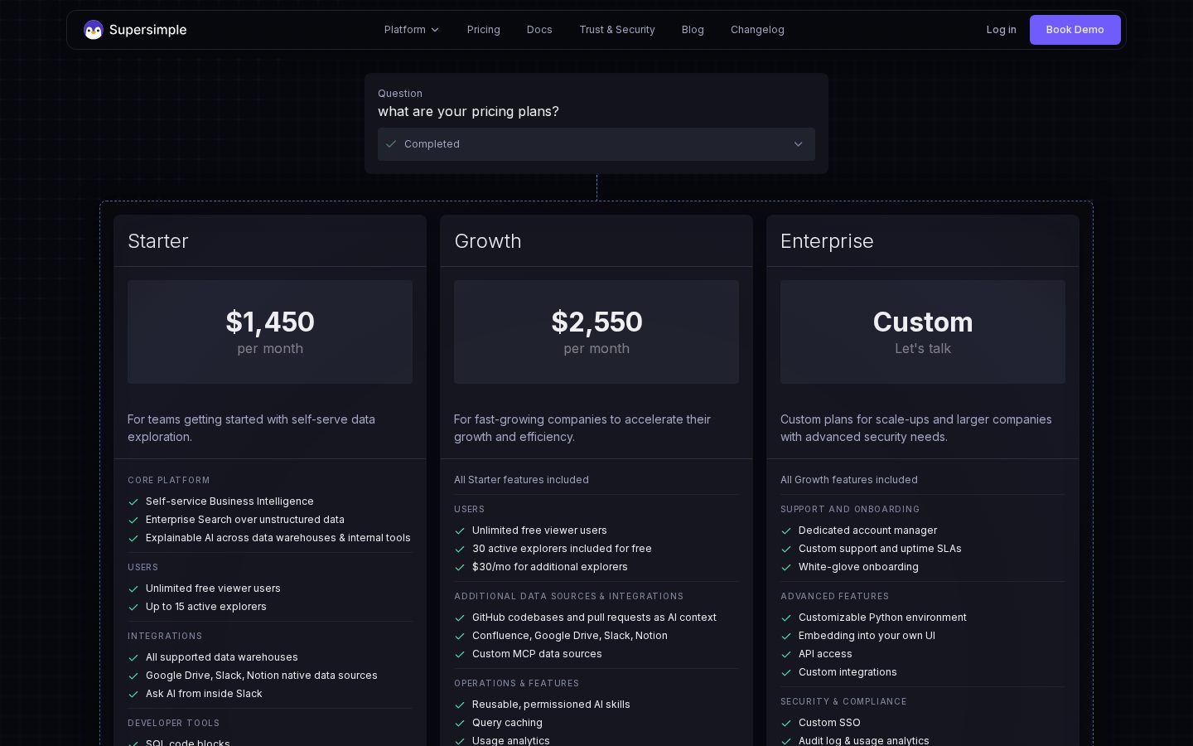Click checkmark beside Dedicated account manager
This screenshot has width=1193, height=746.
point(786,531)
